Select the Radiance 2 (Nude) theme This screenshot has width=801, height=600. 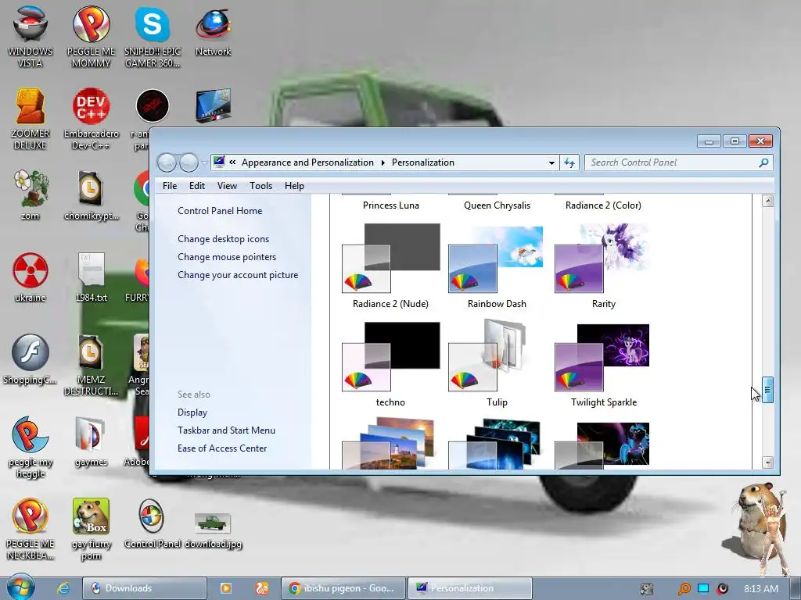coord(391,266)
